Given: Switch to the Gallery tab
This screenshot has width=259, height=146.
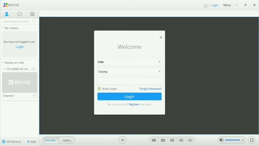Looking at the screenshot, I should point(67,140).
